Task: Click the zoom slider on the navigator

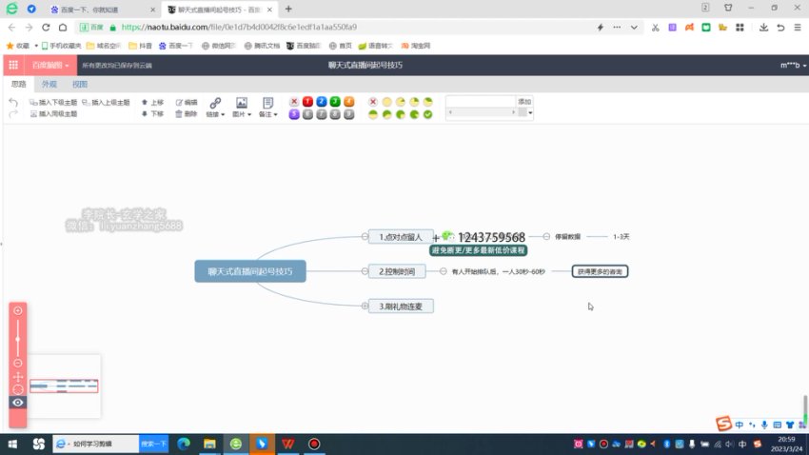Action: tap(17, 337)
